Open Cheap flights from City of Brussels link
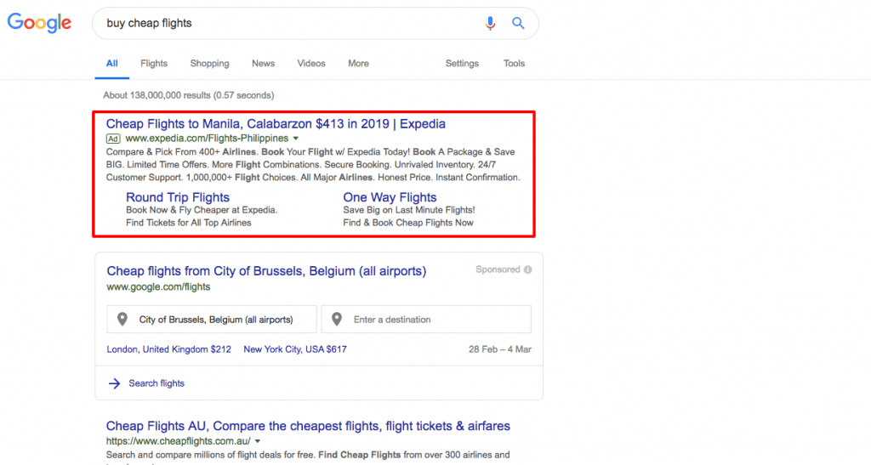The image size is (871, 465). (266, 271)
